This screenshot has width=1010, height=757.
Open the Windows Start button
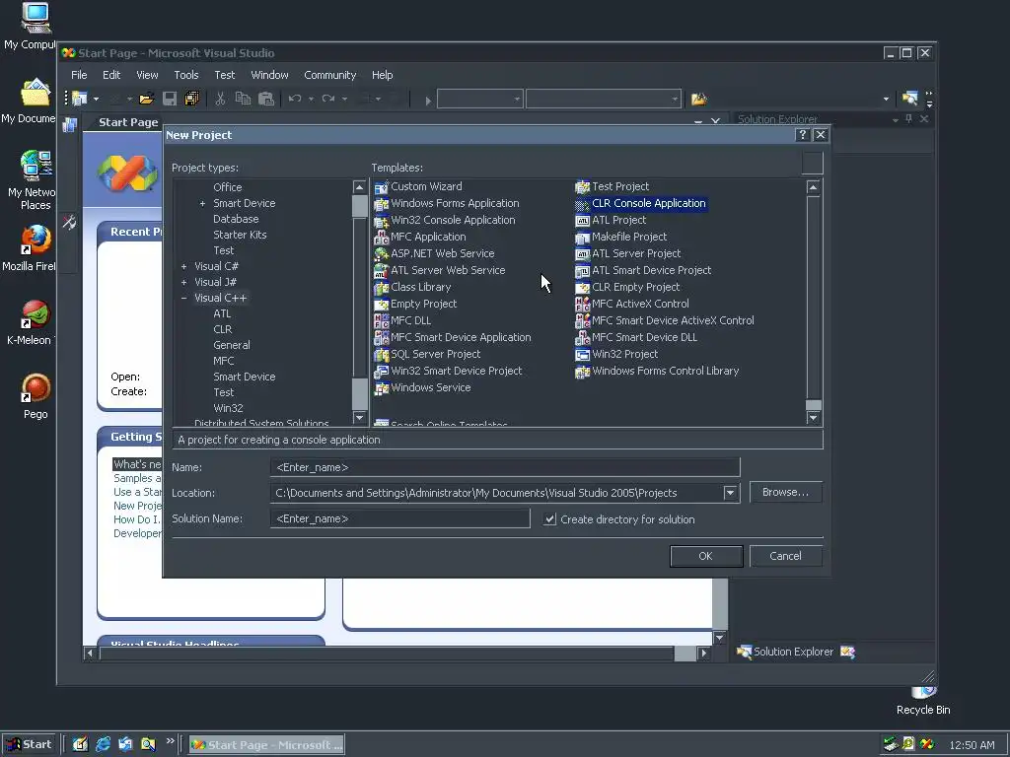(29, 745)
